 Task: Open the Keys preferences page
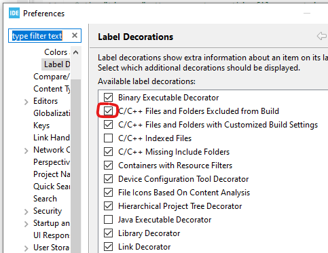coord(41,125)
